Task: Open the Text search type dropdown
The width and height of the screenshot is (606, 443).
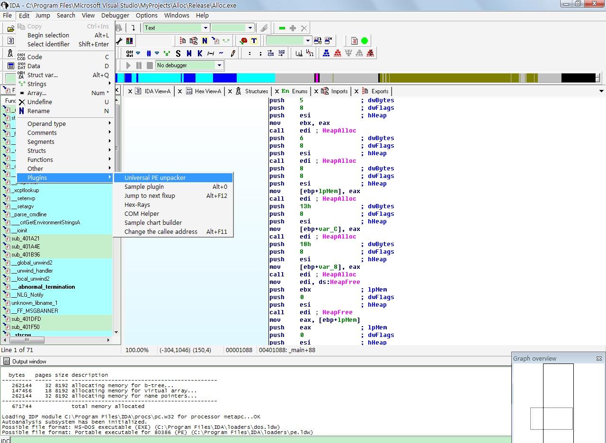Action: tap(205, 28)
